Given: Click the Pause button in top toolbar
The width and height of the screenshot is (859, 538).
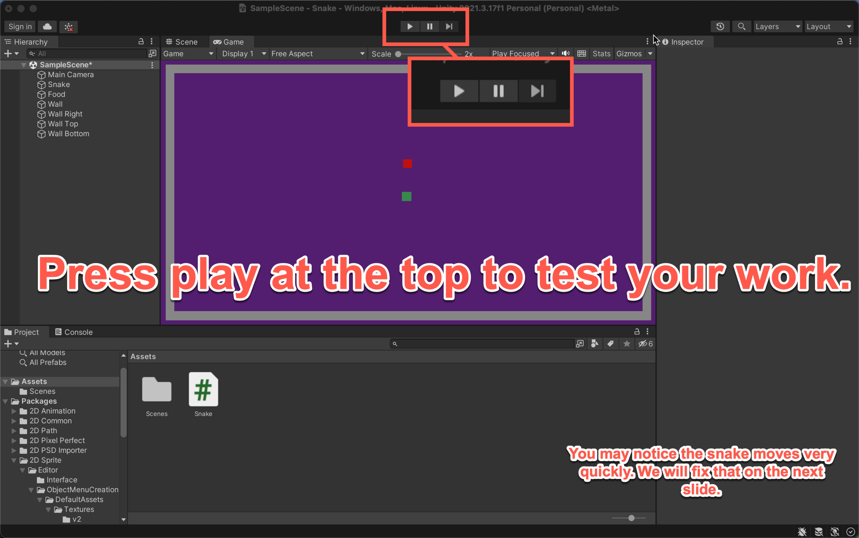Looking at the screenshot, I should click(429, 26).
